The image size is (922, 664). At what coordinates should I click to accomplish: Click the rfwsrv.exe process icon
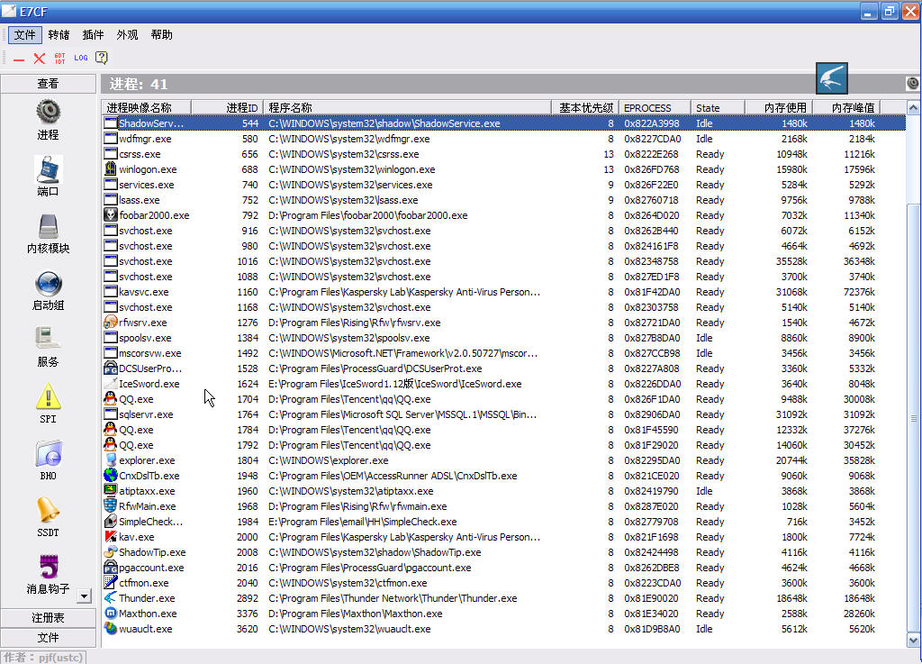tap(110, 323)
